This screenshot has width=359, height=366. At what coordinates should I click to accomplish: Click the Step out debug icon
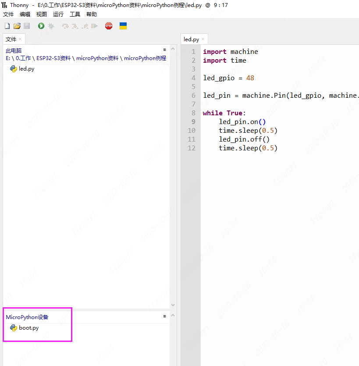coord(85,26)
